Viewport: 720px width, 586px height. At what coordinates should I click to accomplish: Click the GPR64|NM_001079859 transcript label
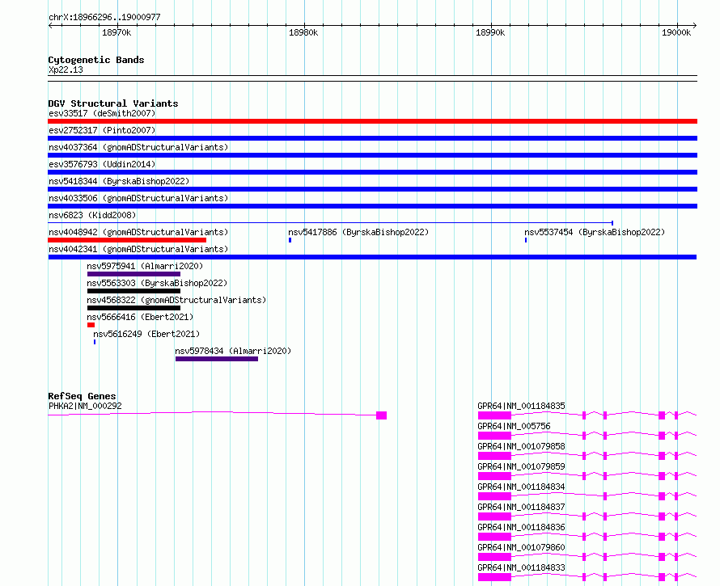pyautogui.click(x=521, y=466)
